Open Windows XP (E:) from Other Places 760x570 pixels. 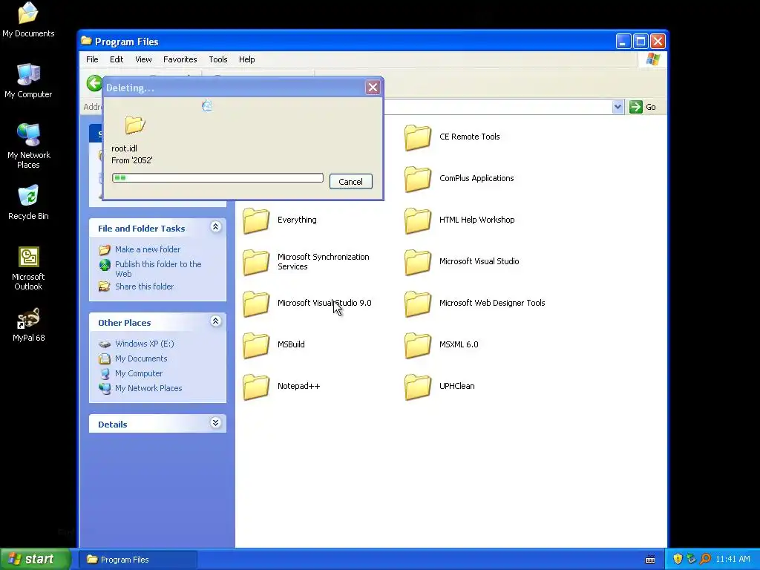pos(145,344)
